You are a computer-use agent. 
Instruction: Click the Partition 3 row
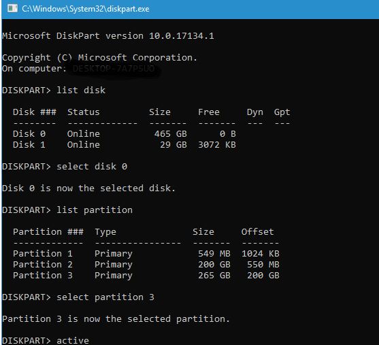(x=146, y=275)
